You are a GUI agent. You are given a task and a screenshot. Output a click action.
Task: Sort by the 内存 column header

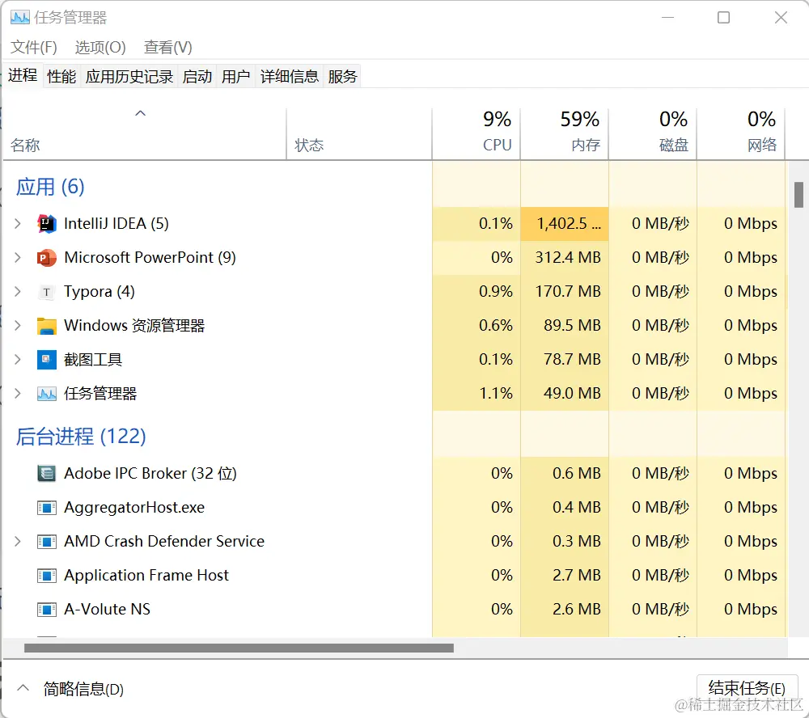click(x=565, y=133)
